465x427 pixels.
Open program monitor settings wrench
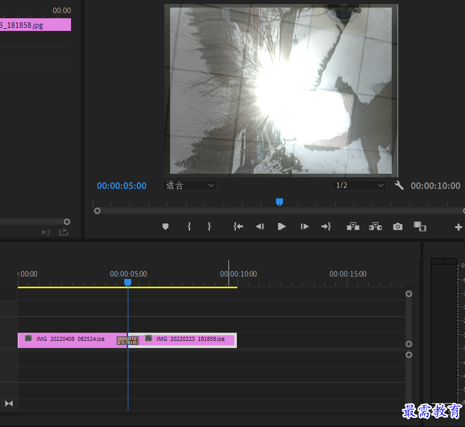point(399,185)
